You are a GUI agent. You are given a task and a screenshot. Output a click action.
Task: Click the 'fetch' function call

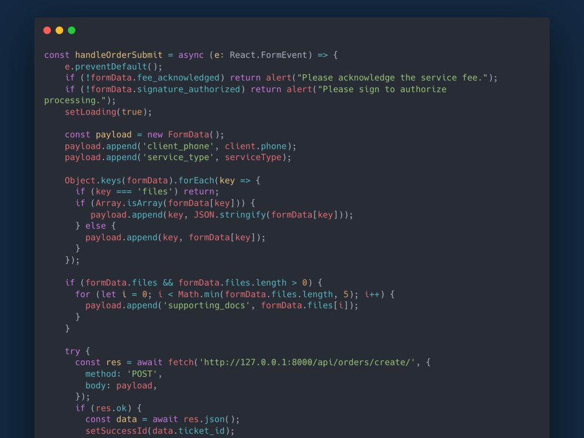click(180, 363)
